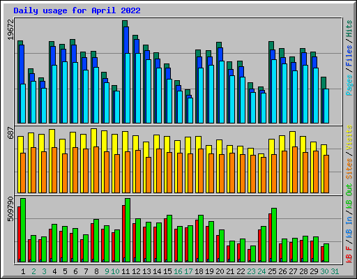This screenshot has width=357, height=279.
Task: Click day label '15' on x-axis
Action: click(167, 271)
